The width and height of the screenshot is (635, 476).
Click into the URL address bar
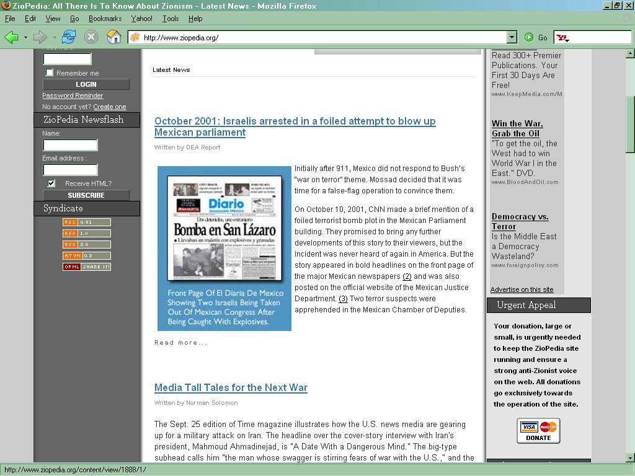click(x=322, y=38)
